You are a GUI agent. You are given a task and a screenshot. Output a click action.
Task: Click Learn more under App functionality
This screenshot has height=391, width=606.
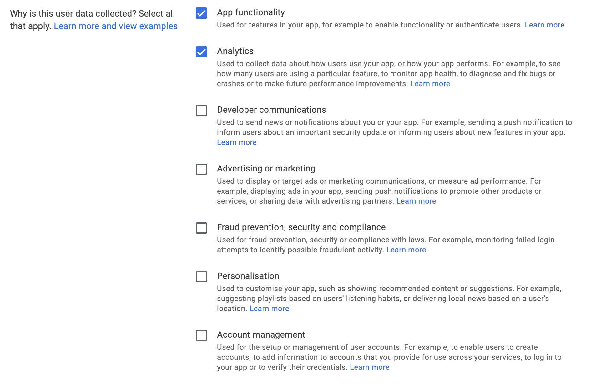(544, 25)
